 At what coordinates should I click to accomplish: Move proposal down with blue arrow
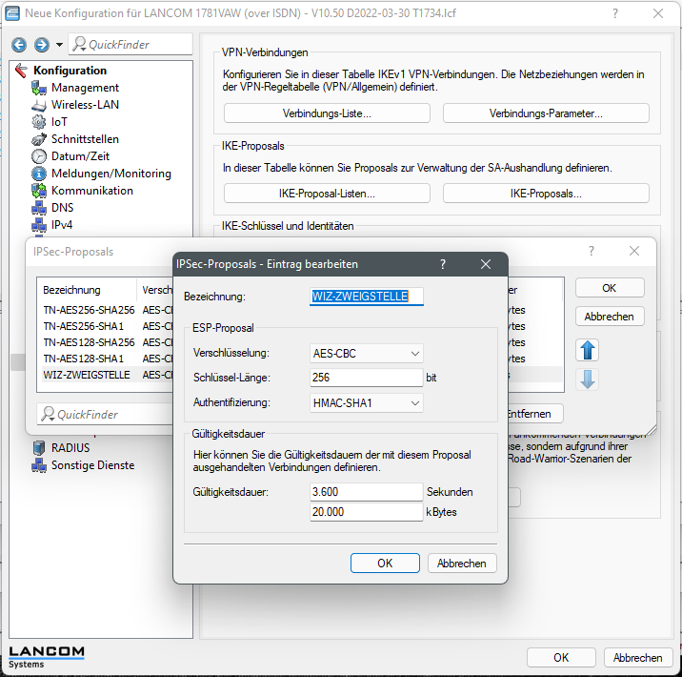coord(587,380)
